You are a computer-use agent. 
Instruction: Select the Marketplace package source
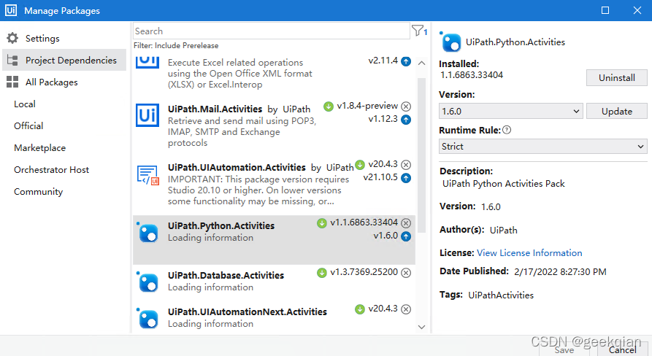coord(39,148)
